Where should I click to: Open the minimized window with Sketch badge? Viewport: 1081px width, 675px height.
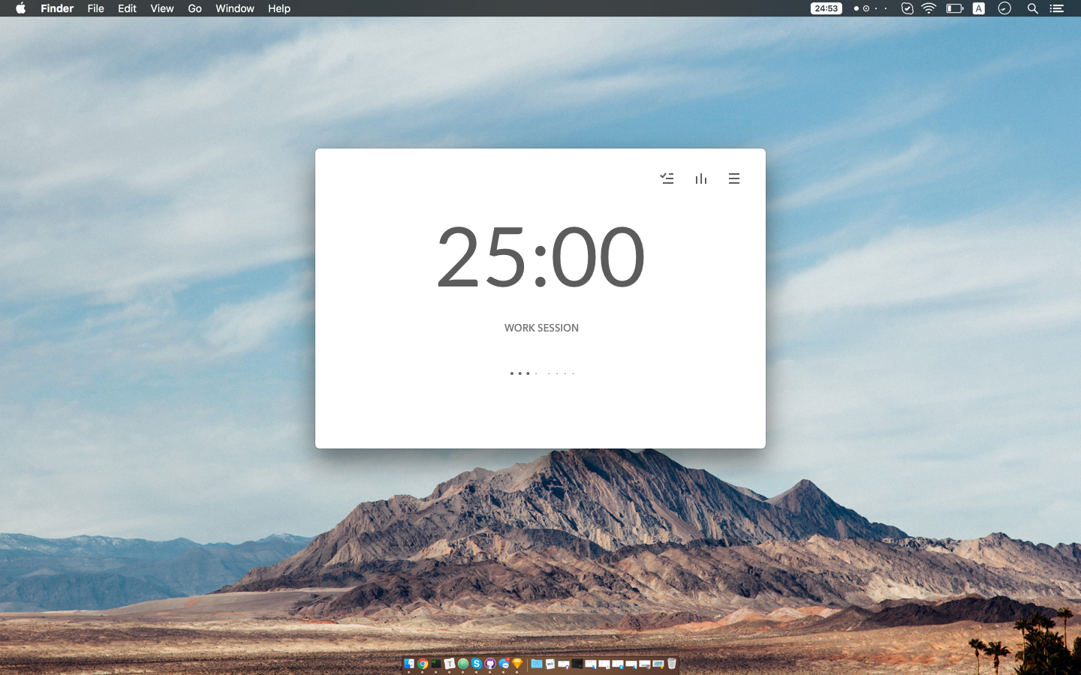(658, 664)
